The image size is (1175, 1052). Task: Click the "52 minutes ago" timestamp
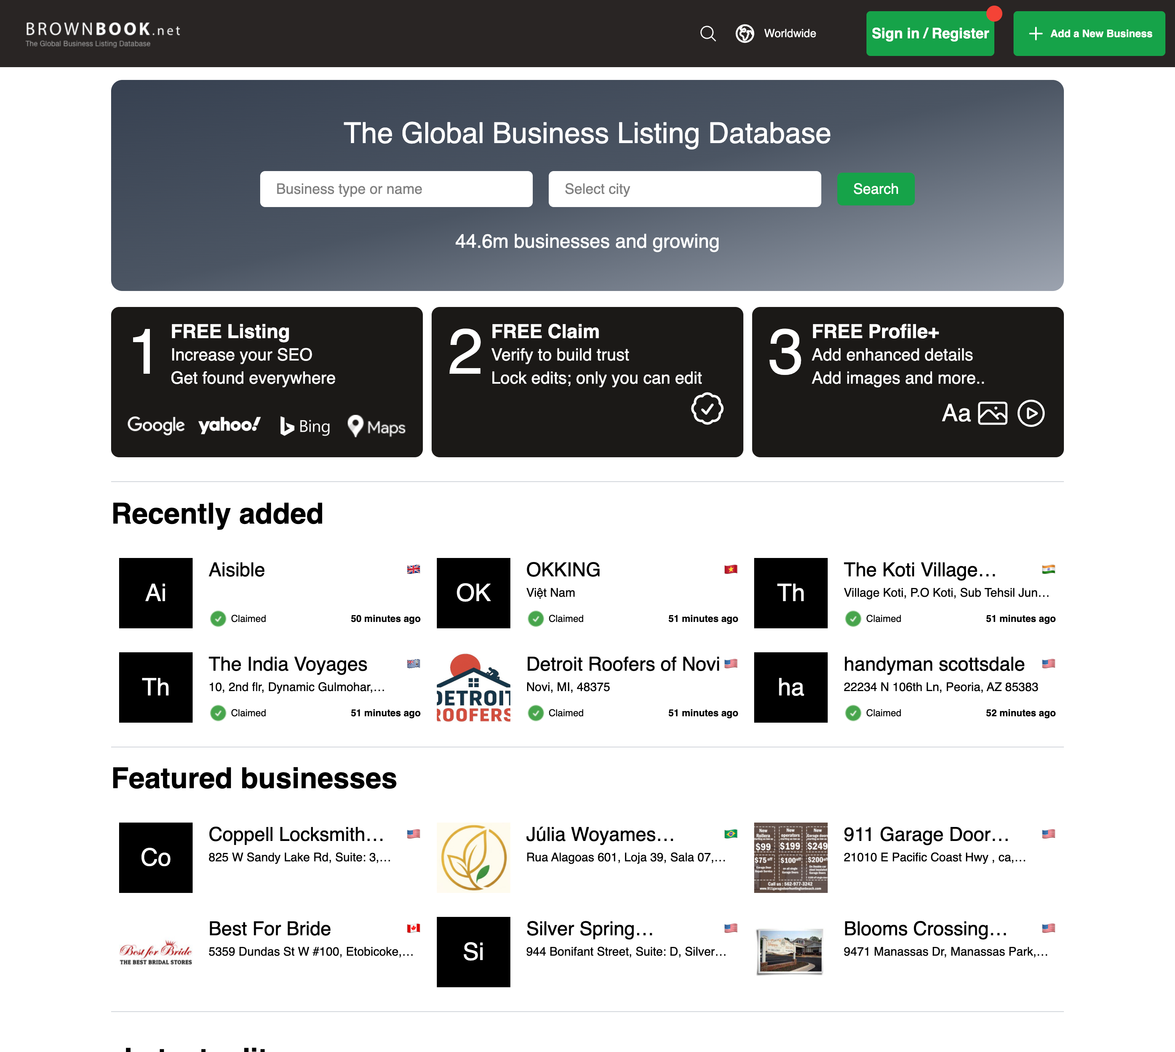pos(1021,713)
